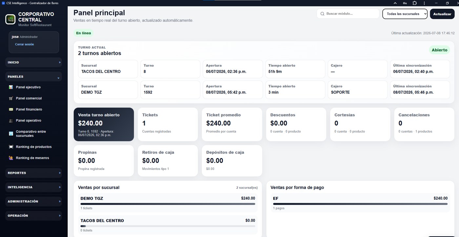Click the Abierto status badge
Image resolution: width=459 pixels, height=237 pixels.
pyautogui.click(x=439, y=50)
